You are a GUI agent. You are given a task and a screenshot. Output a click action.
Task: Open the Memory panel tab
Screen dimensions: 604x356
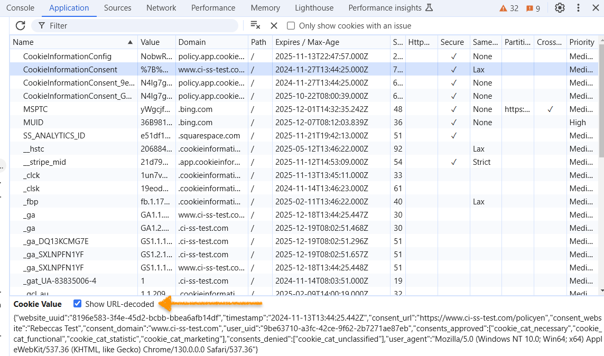pos(265,8)
